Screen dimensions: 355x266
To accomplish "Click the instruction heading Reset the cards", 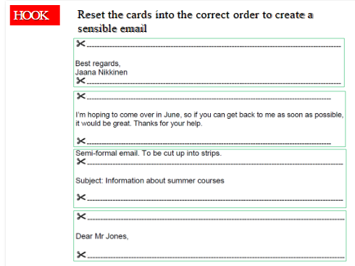I will (196, 14).
